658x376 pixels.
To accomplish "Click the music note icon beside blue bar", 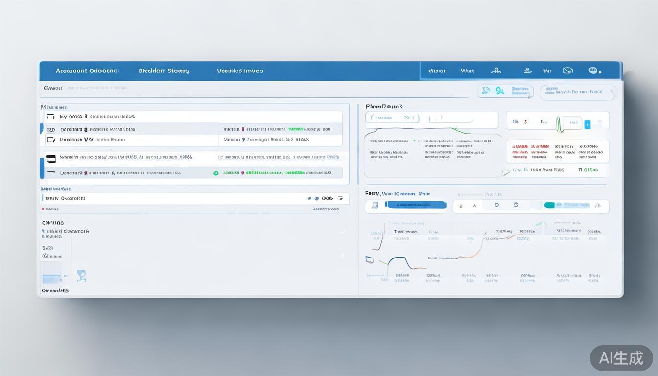I will tap(375, 206).
